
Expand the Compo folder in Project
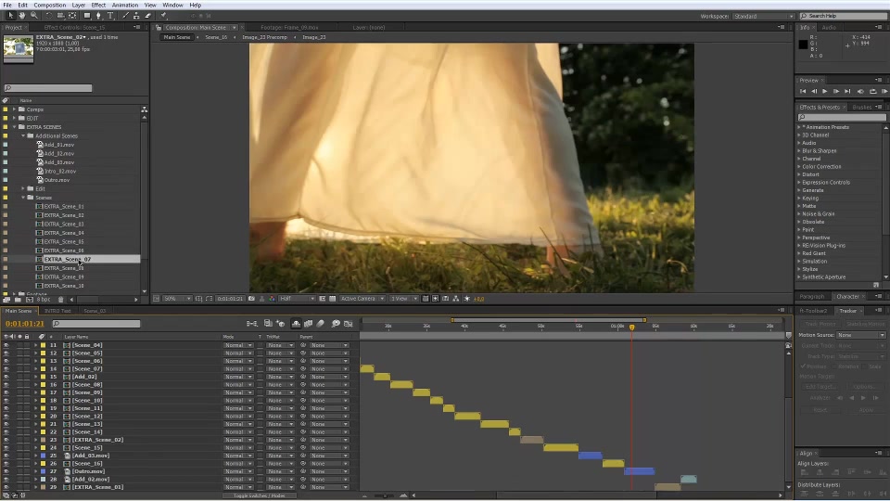point(14,109)
